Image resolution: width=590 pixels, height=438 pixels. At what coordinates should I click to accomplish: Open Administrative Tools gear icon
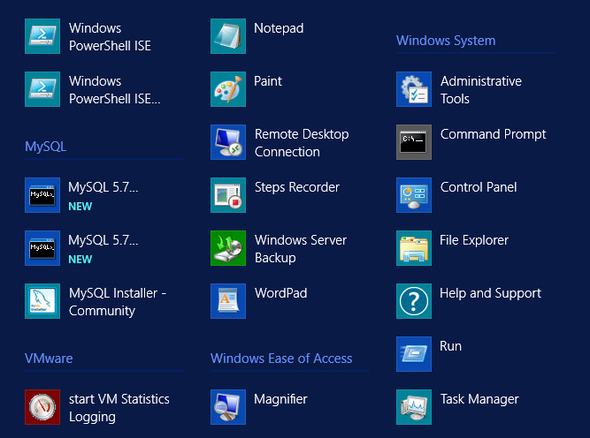tap(414, 89)
